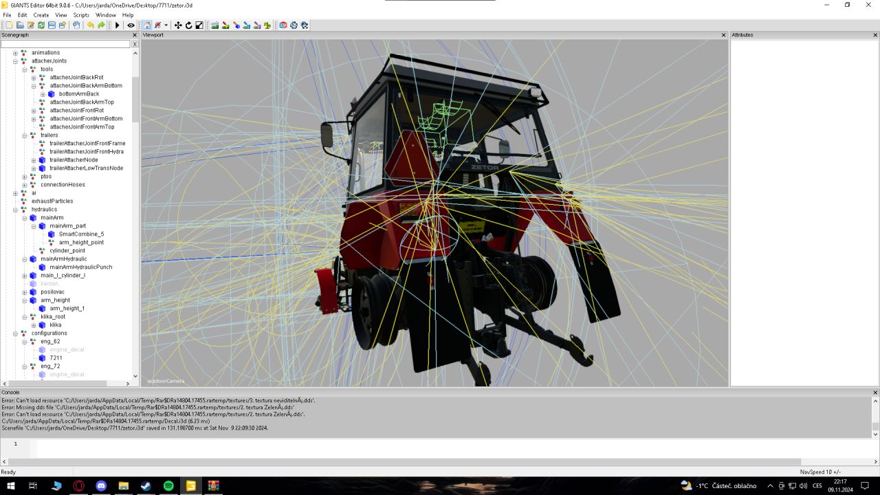The image size is (880, 495).
Task: Collapse the attacherJoints tree node
Action: pyautogui.click(x=15, y=61)
